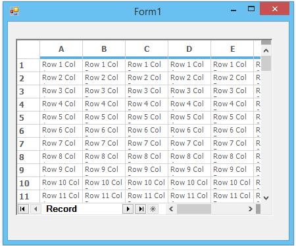Click cell Row 2 Col in column D

point(189,78)
